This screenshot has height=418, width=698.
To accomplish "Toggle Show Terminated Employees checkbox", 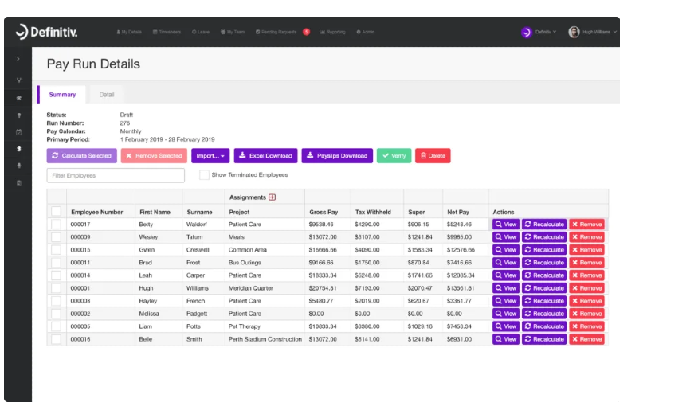I will click(x=204, y=174).
